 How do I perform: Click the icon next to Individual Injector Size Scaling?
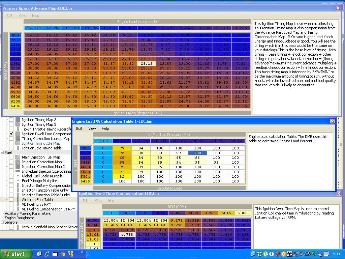pos(18,171)
